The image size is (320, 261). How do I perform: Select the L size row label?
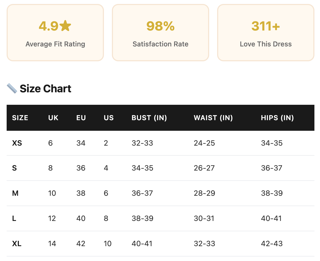[14, 218]
